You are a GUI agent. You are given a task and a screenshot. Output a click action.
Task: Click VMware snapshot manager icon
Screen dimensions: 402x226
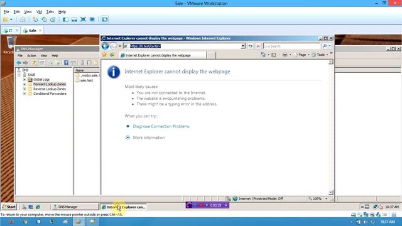(x=53, y=19)
